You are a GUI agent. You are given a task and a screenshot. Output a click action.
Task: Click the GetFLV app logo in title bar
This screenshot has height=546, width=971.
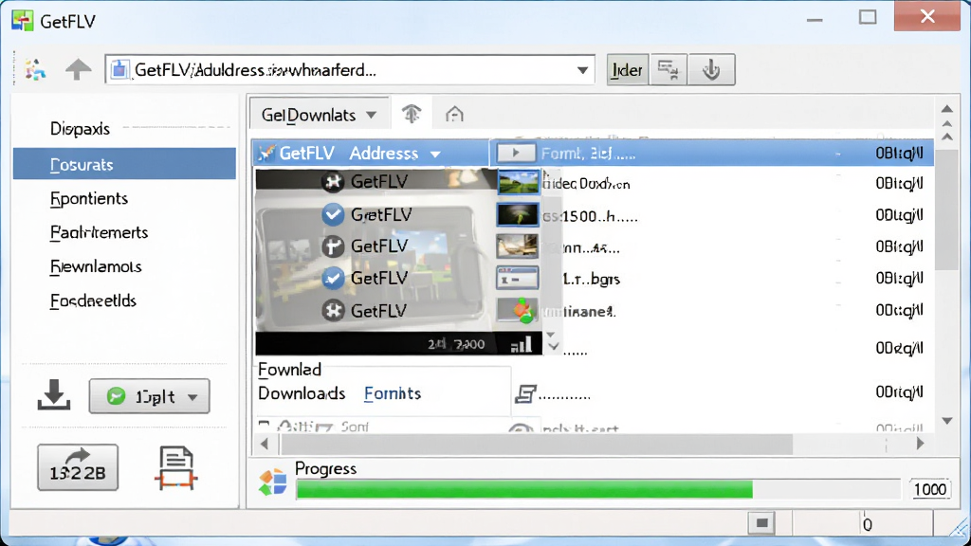point(23,21)
